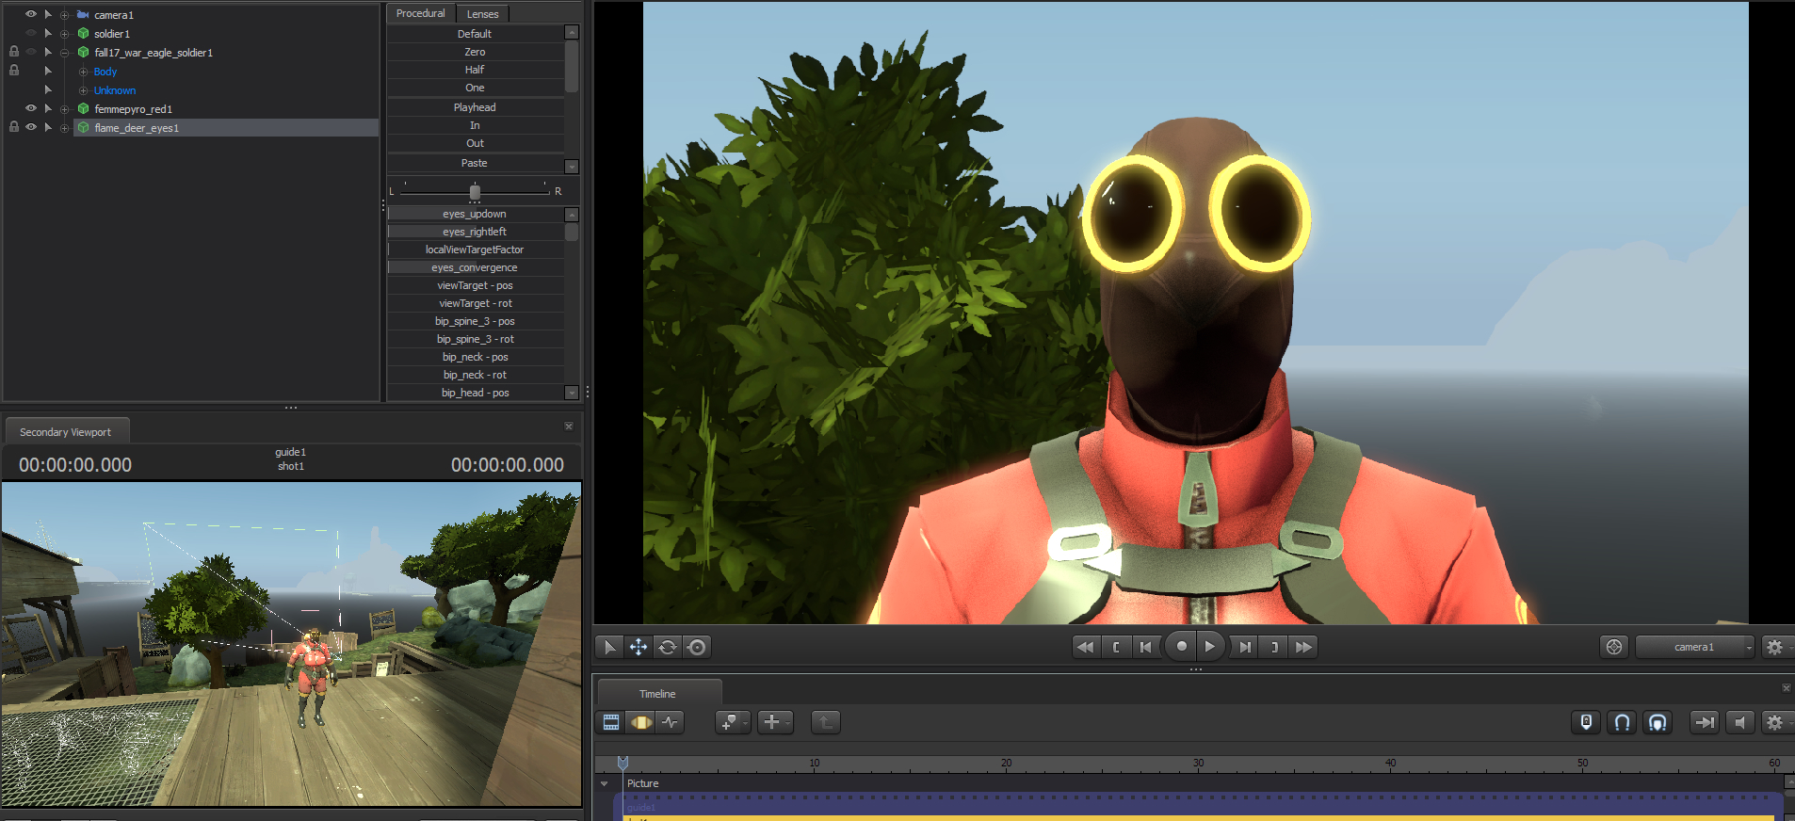Click the soldier1 green cube icon
1795x821 pixels.
83,34
